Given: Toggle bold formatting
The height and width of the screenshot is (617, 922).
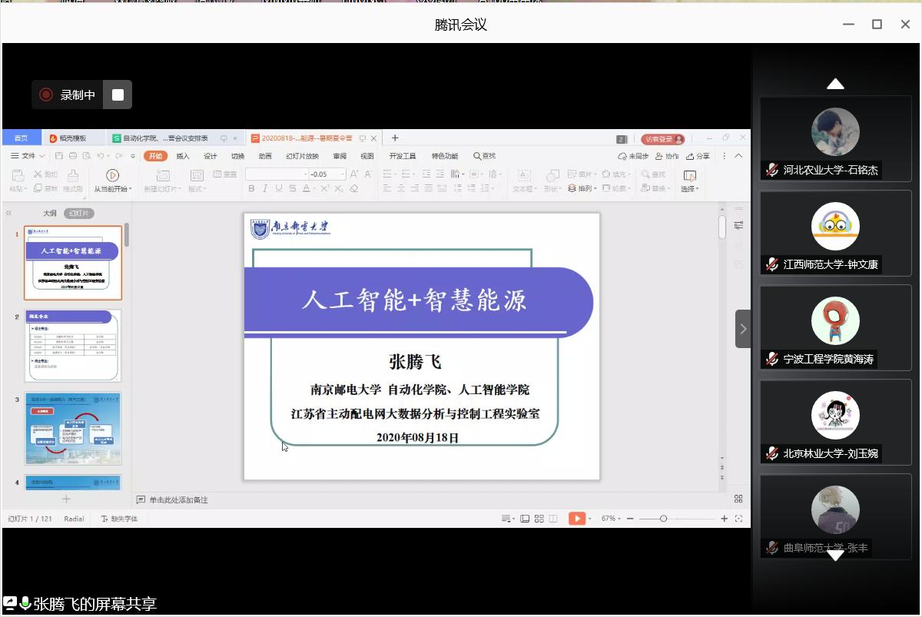Looking at the screenshot, I should (250, 188).
